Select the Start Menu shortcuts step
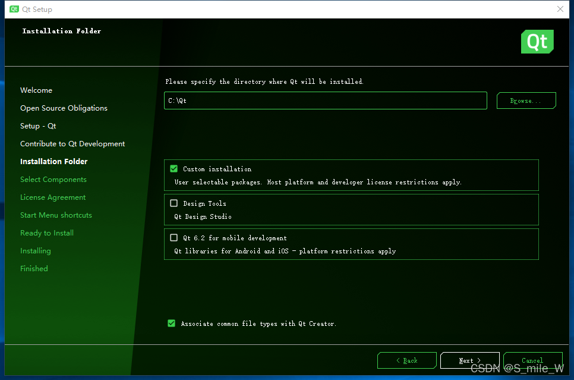Viewport: 574px width, 380px height. point(56,215)
